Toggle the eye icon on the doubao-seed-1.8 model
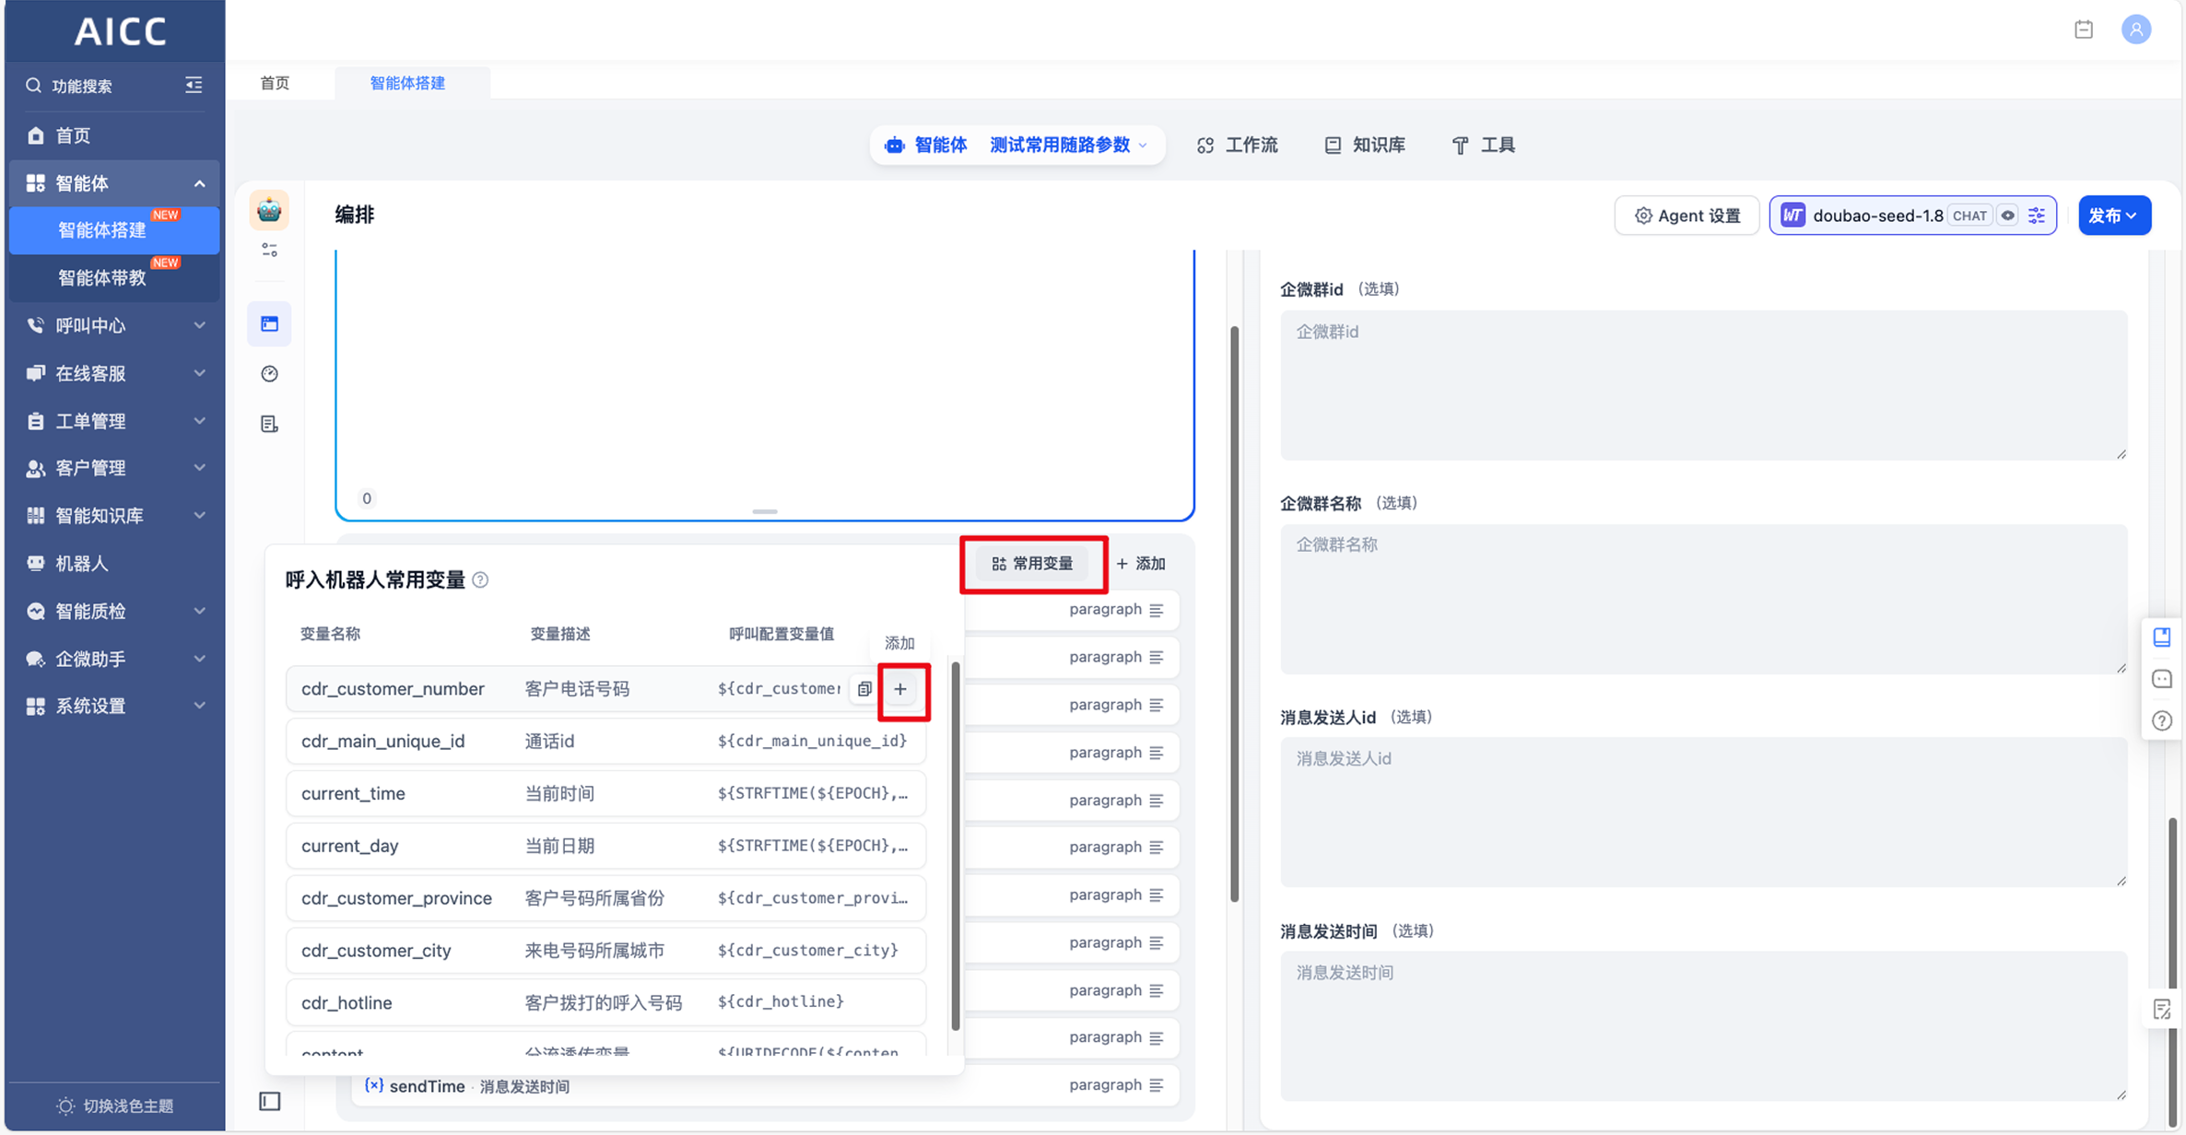 pos(2008,216)
